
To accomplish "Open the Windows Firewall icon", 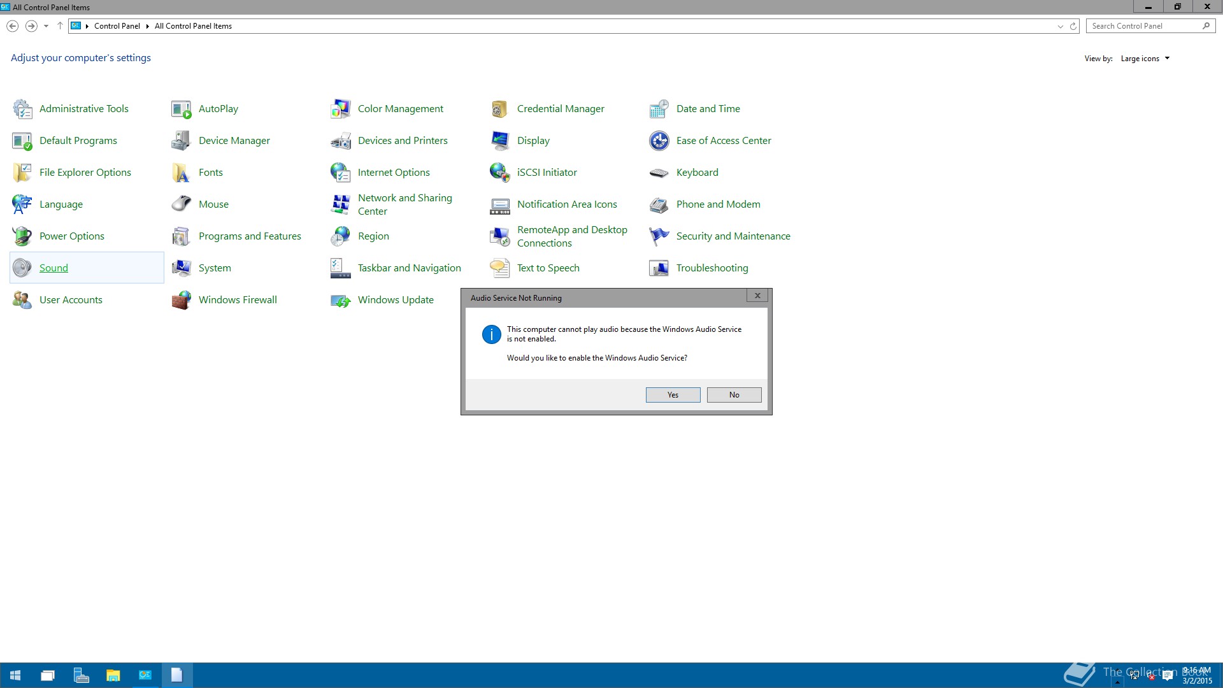I will 182,300.
